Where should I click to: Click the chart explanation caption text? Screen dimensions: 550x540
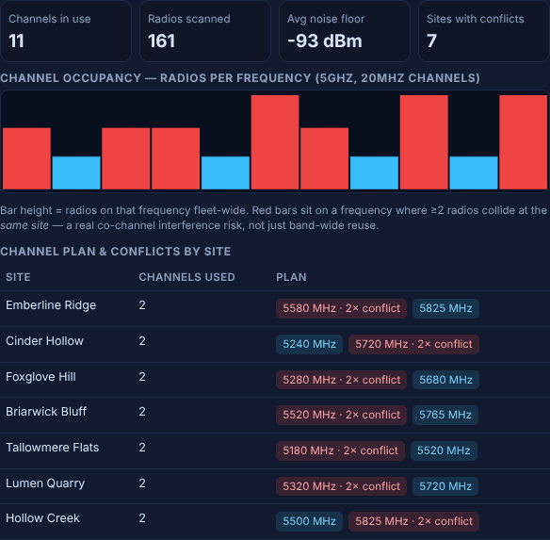coord(274,218)
